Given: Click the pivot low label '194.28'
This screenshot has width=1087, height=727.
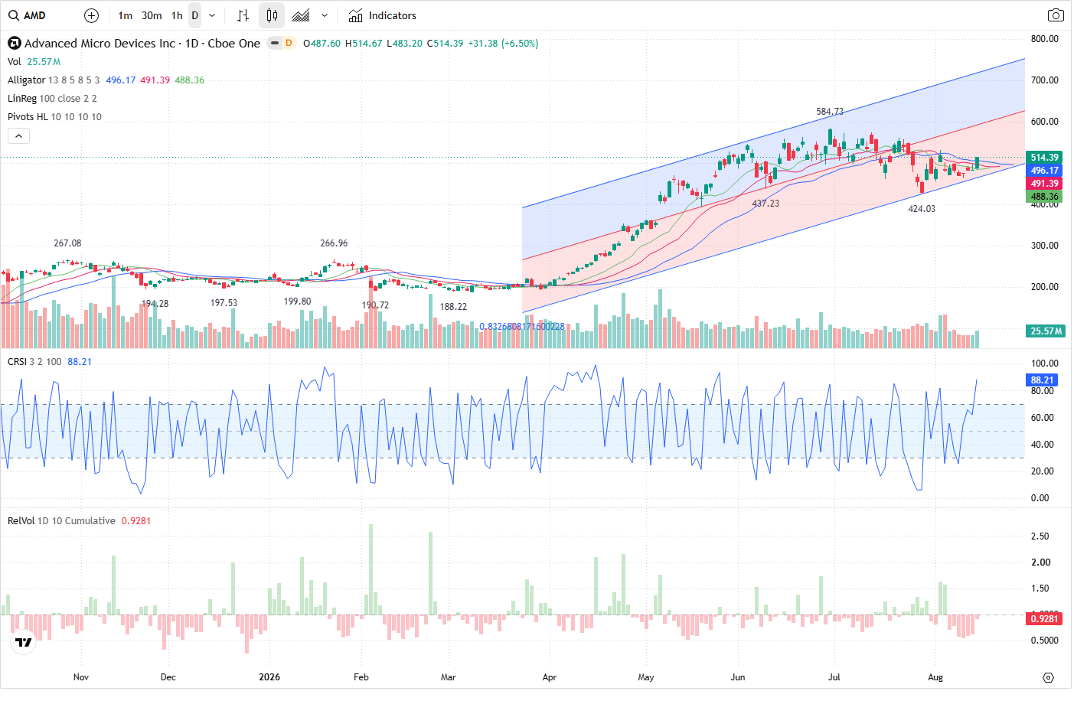Looking at the screenshot, I should [x=155, y=304].
